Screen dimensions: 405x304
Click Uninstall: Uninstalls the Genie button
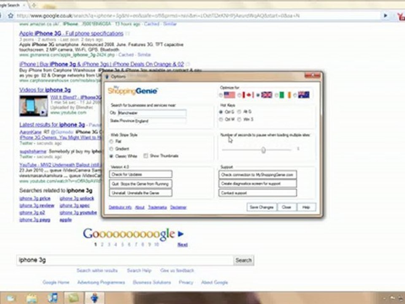[x=140, y=193]
